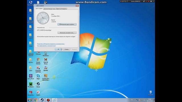Expand the dropdown arrow in the Bandicam bar
Viewport: 182px width, 102px height.
[121, 1]
